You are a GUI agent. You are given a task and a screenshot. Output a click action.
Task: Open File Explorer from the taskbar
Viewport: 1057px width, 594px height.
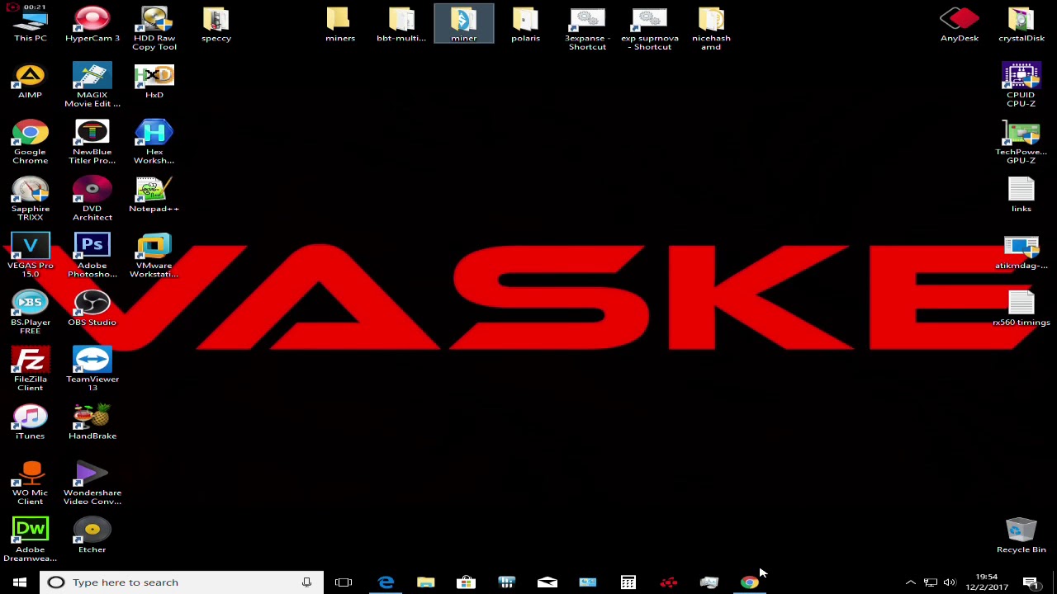[x=426, y=582]
